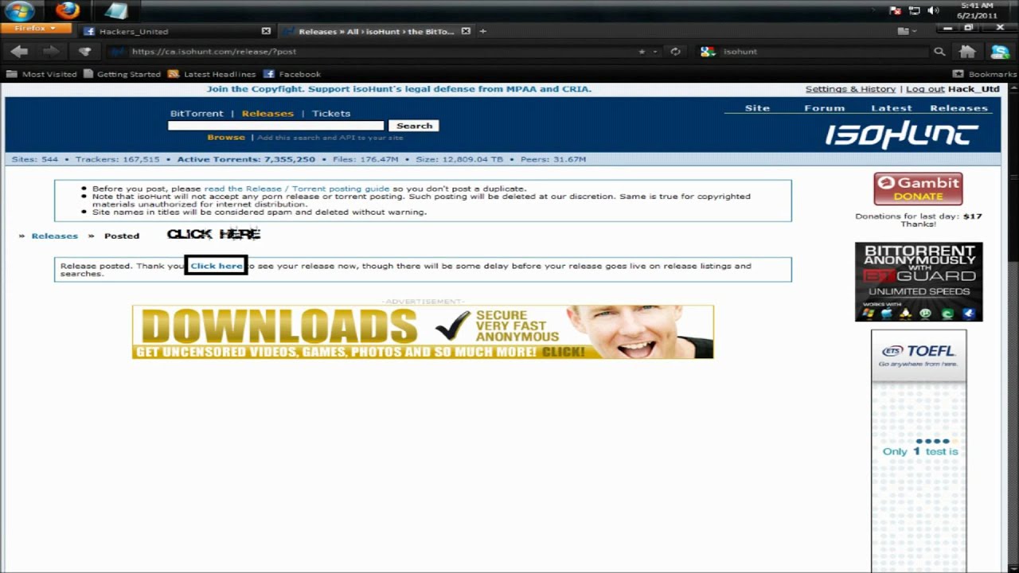Click the Log out link
Screen dimensions: 1019x573
pyautogui.click(x=925, y=89)
